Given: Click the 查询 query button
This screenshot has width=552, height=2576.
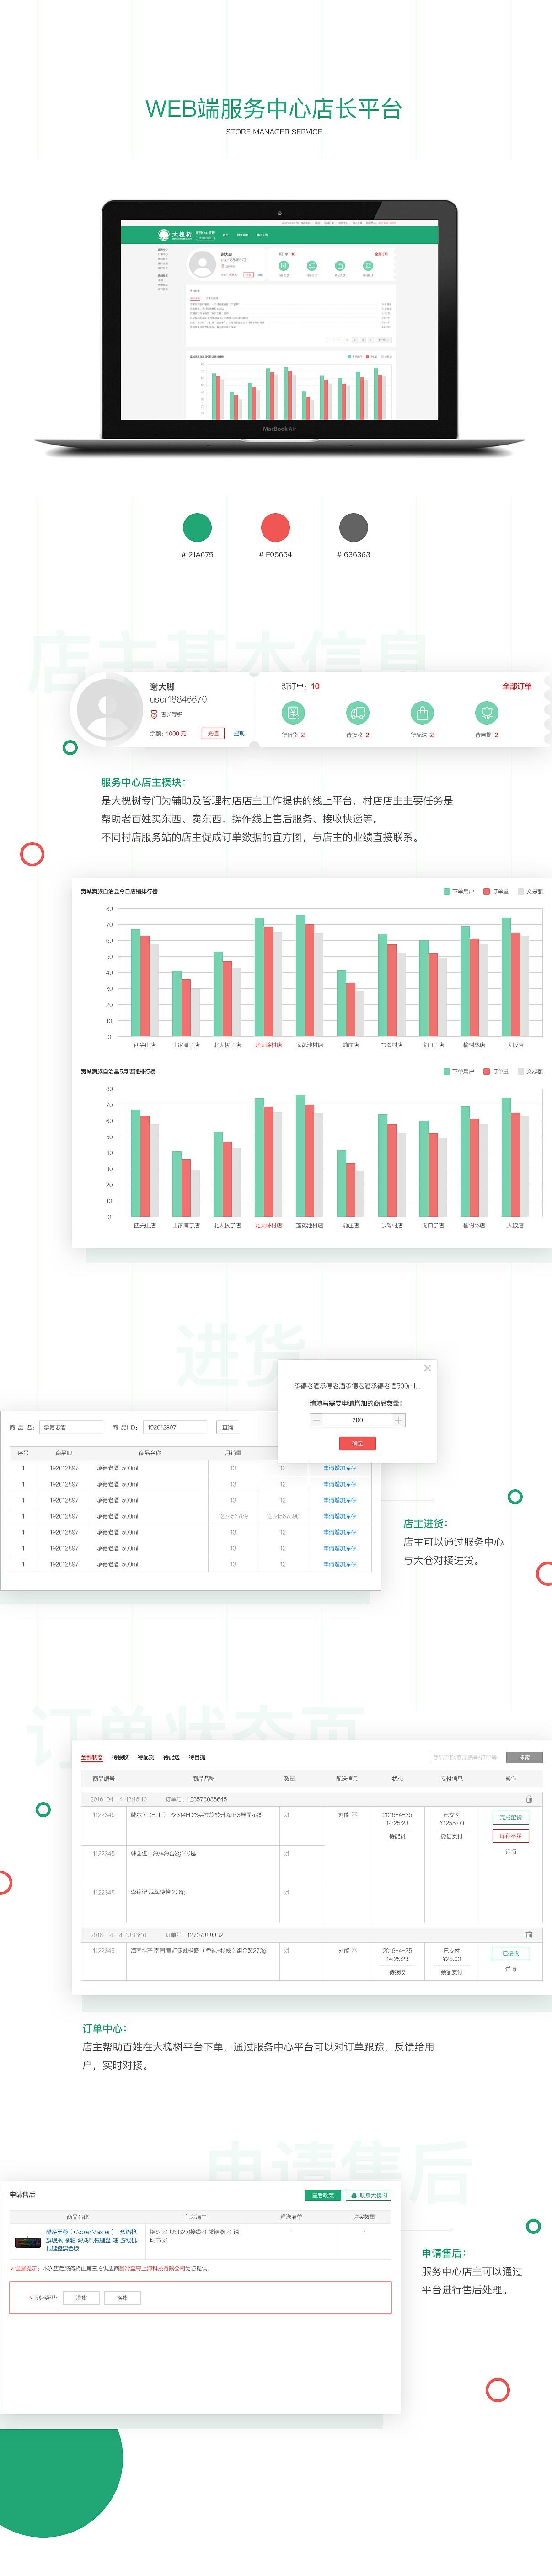Looking at the screenshot, I should (x=228, y=1427).
